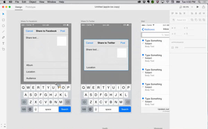Open the Apple menu
The height and width of the screenshot is (129, 208).
pyautogui.click(x=5, y=2)
